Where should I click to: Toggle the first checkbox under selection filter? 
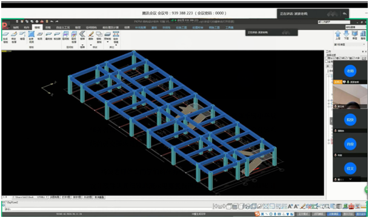pyautogui.click(x=327, y=58)
